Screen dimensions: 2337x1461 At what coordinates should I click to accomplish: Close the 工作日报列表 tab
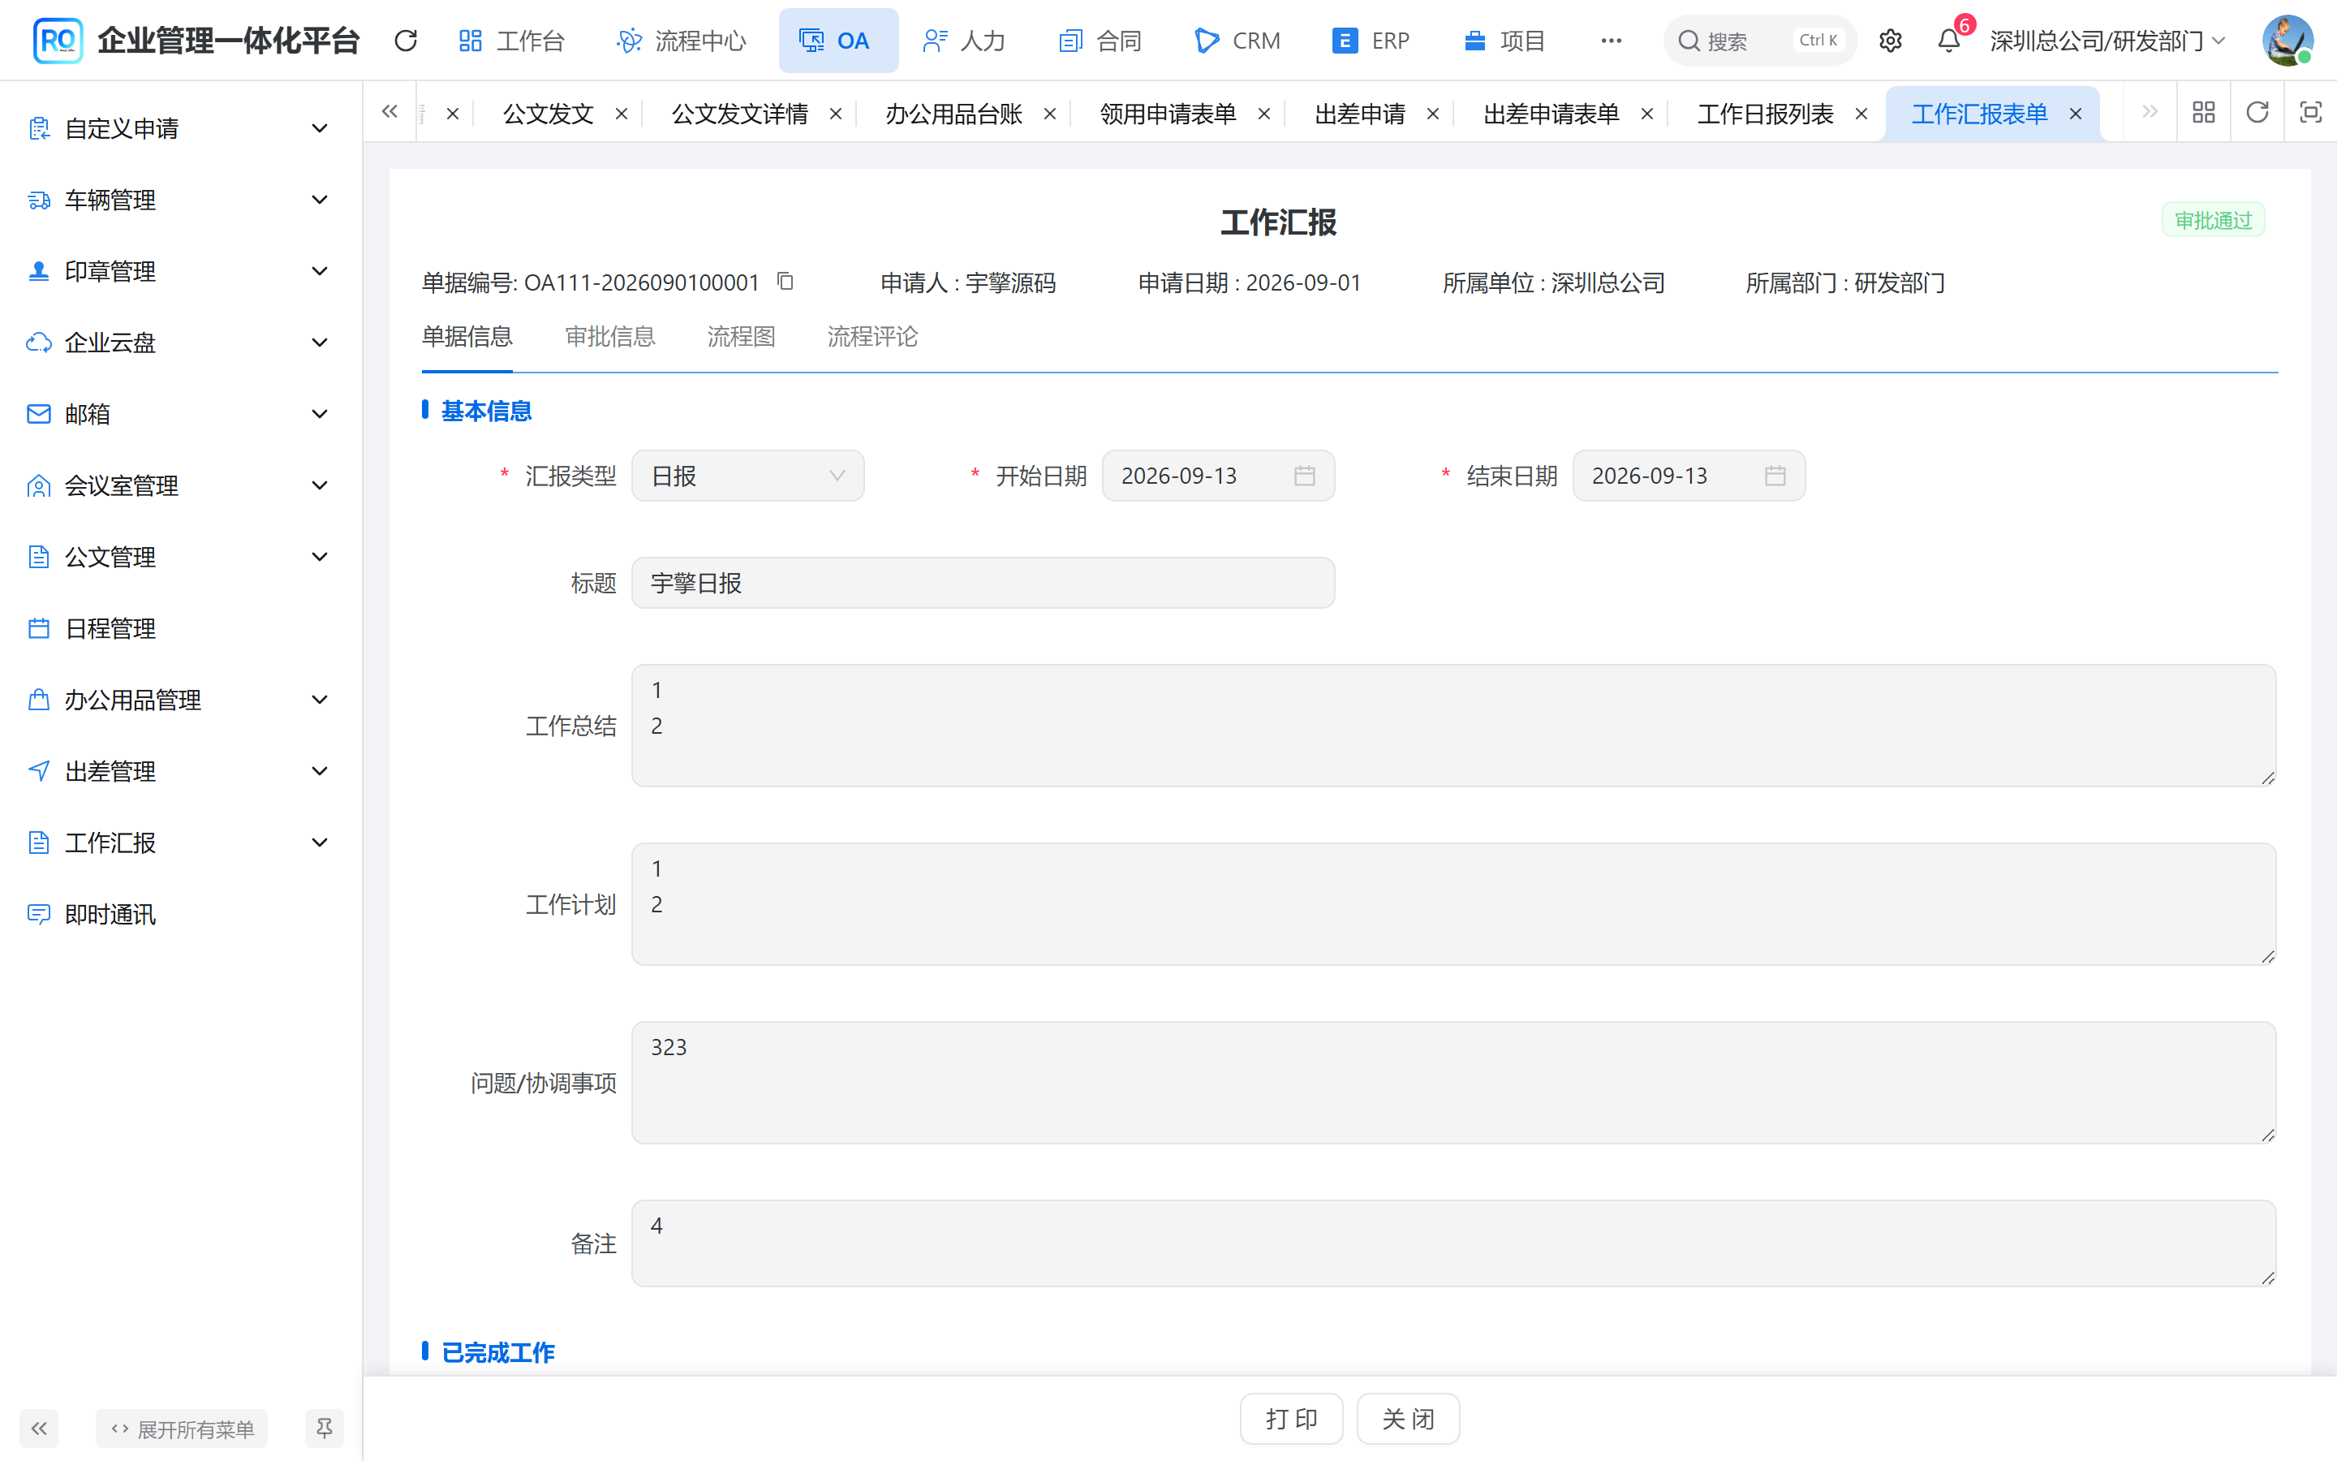1861,114
